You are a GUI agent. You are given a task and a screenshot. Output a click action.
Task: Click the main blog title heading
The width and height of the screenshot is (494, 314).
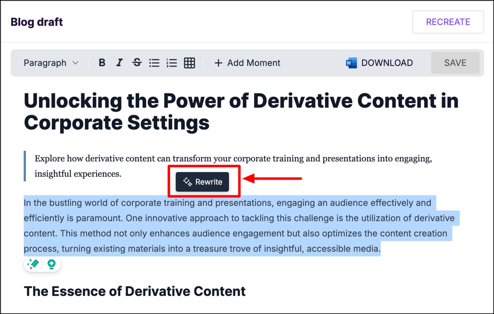[x=241, y=112]
